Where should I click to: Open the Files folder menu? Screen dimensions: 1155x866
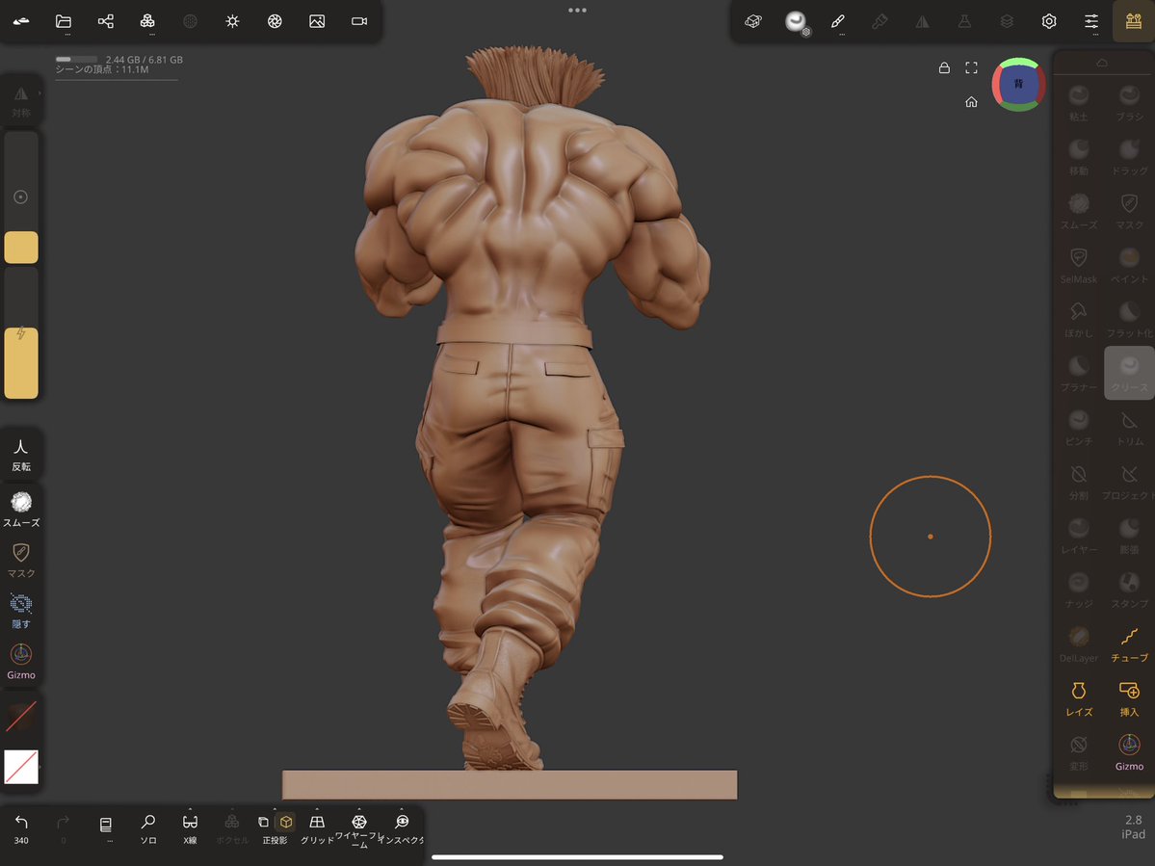pos(64,21)
